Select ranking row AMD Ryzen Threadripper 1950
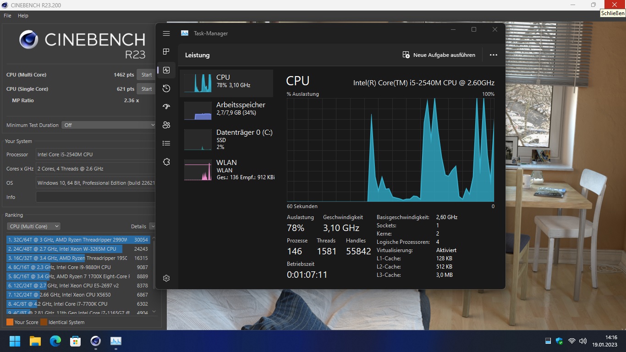626x352 pixels. (78, 258)
